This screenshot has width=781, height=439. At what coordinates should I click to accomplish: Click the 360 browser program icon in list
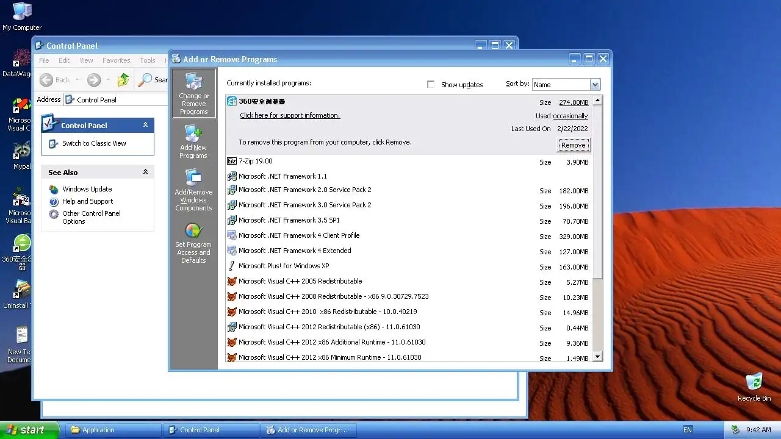coord(232,101)
